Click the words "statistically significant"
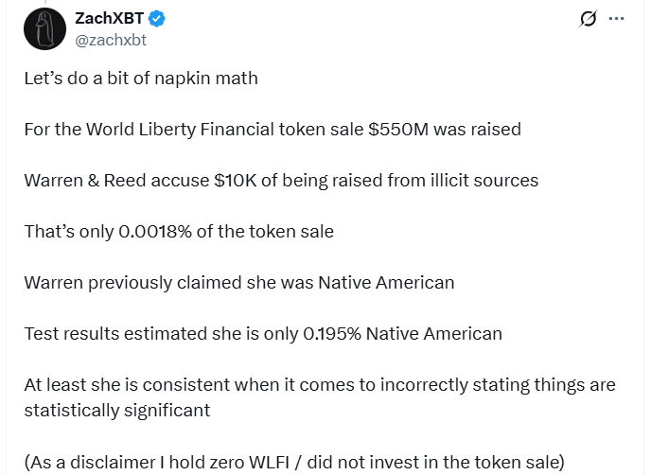Screen dimensions: 651x475 [116, 410]
